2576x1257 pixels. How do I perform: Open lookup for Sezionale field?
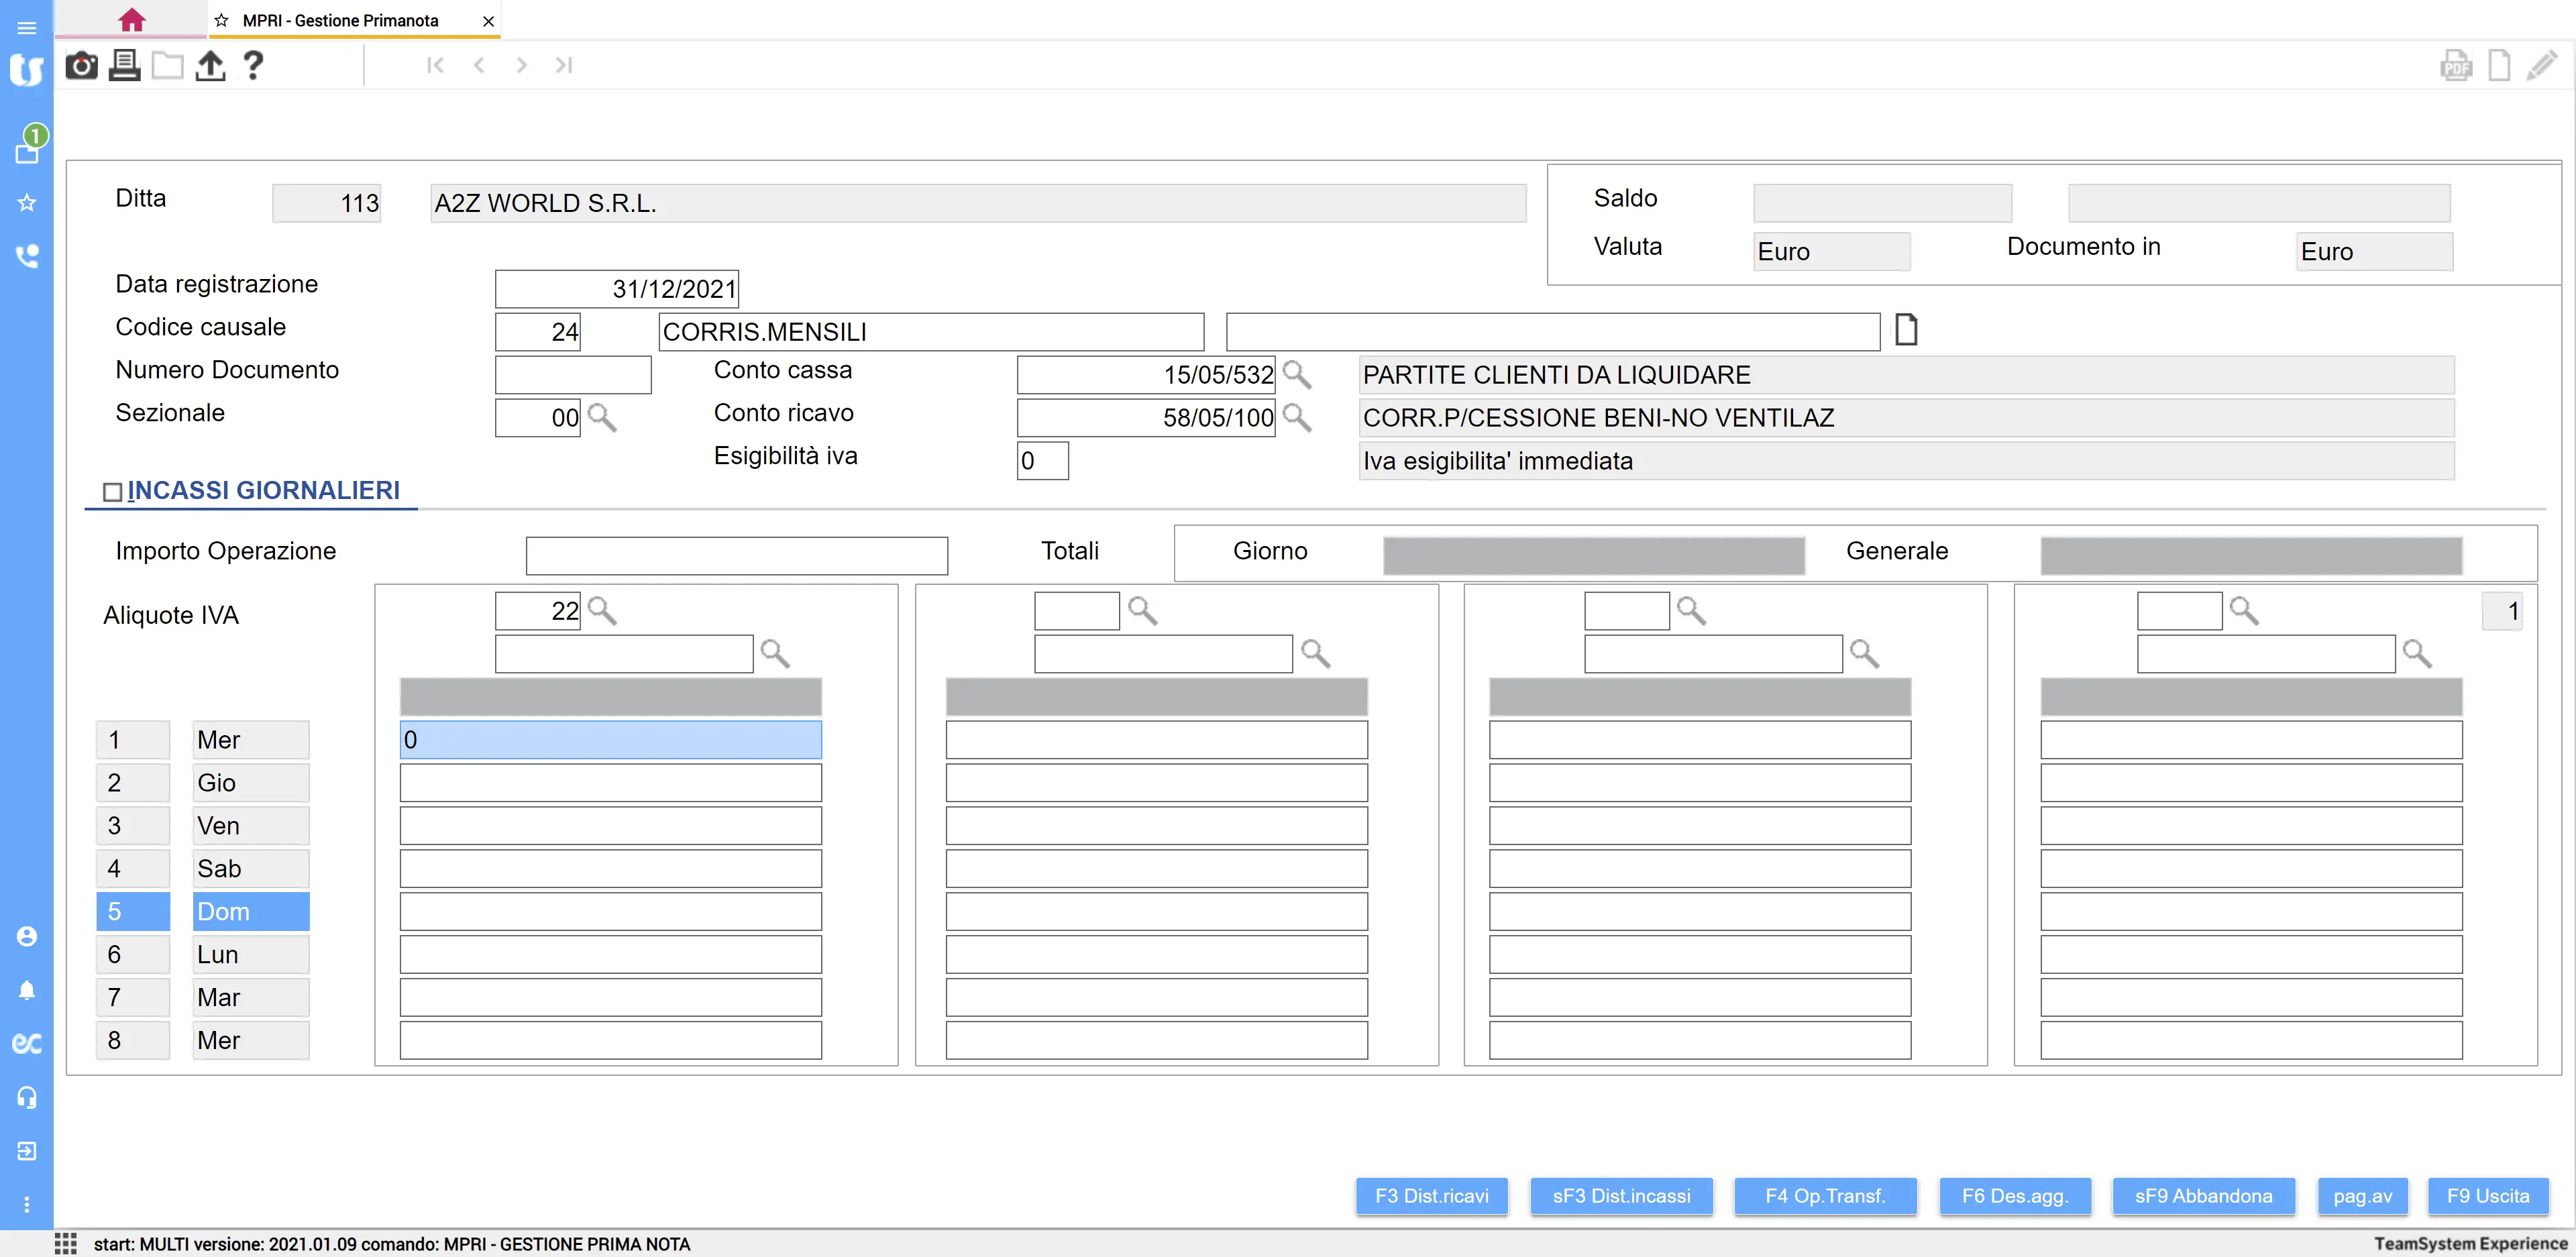tap(602, 417)
